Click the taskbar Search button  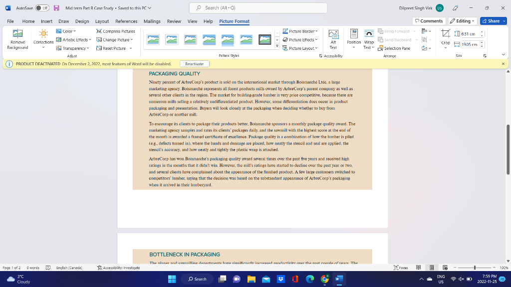pos(198,279)
